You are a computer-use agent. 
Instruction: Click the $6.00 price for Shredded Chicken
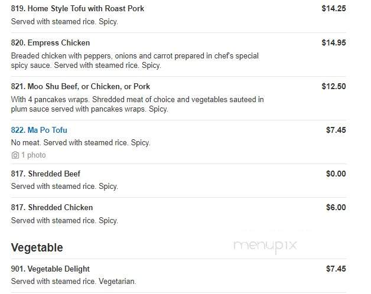tap(336, 207)
